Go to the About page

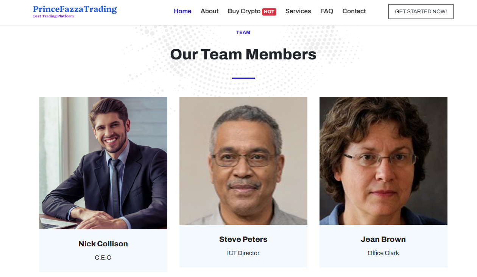click(209, 11)
